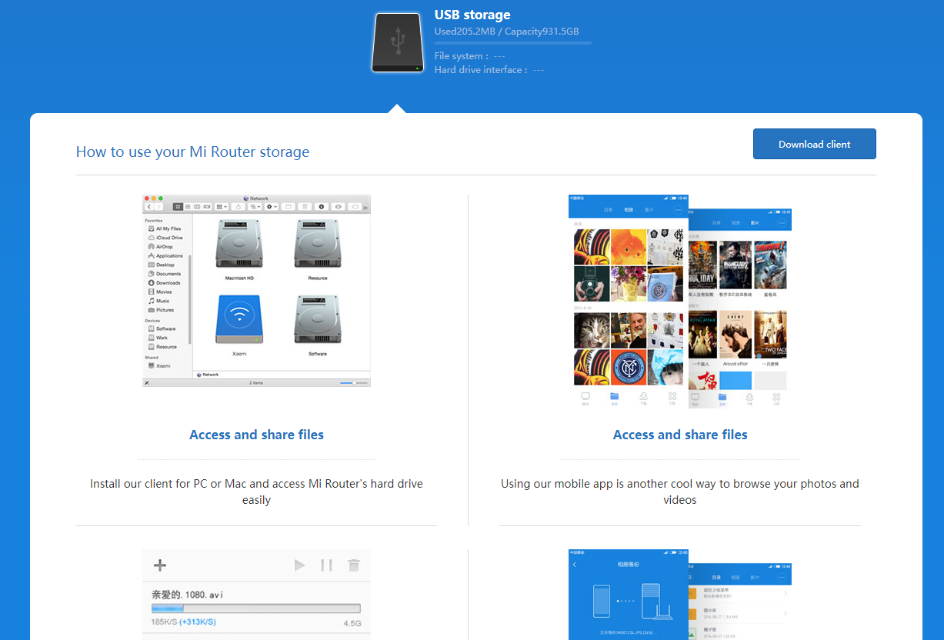Screen dimensions: 944x640
Task: Click "Access and share files" above the mobile app description
Action: [x=680, y=435]
